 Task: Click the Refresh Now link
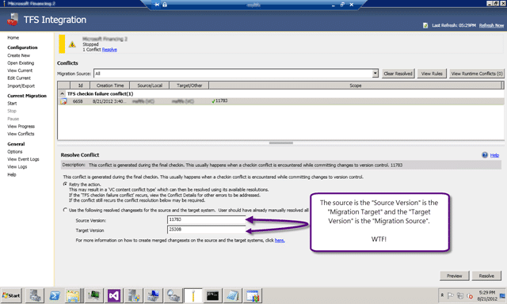point(491,25)
